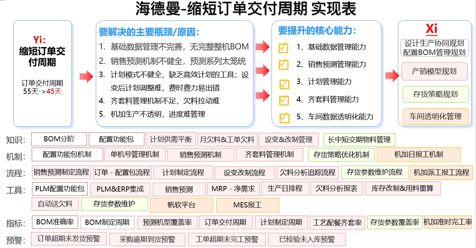Tick the checkbox beside 基础数据管理能力
This screenshot has height=248, width=476.
(x=283, y=48)
